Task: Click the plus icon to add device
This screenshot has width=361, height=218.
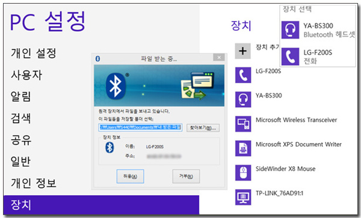Action: coord(243,51)
